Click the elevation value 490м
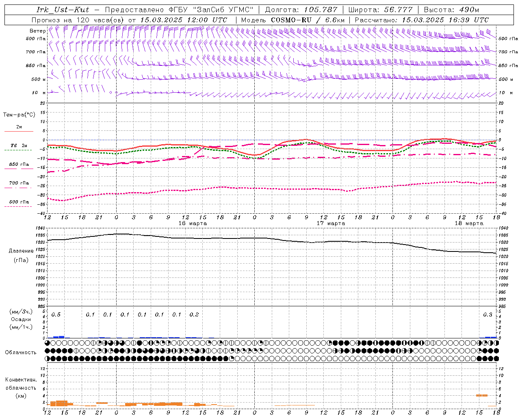This screenshot has width=520, height=416. (x=469, y=10)
